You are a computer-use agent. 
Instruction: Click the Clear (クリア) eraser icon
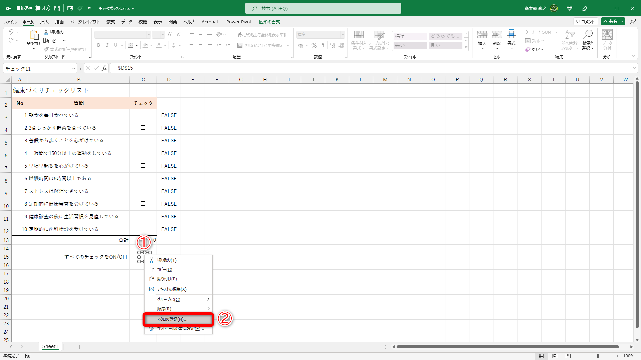[x=528, y=49]
